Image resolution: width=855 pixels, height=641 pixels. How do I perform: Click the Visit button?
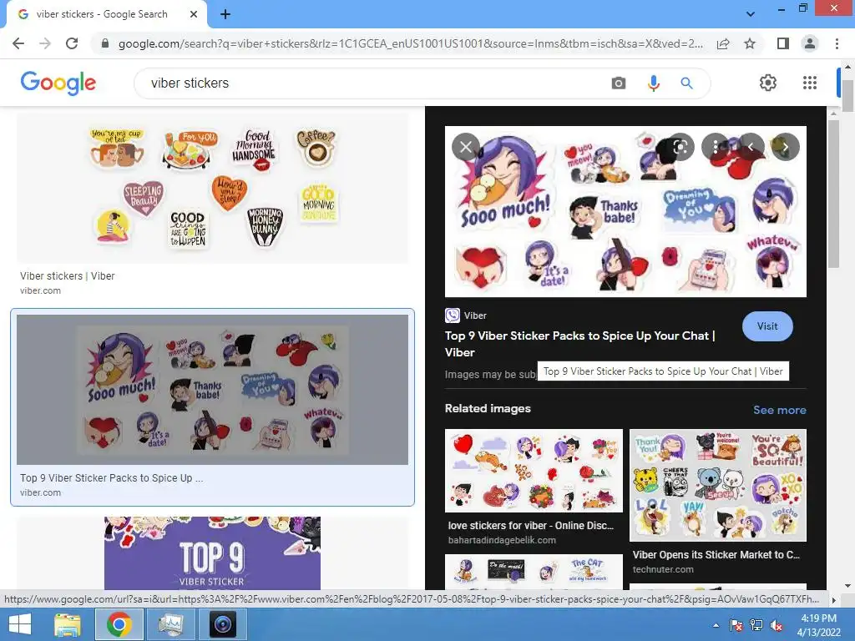767,326
